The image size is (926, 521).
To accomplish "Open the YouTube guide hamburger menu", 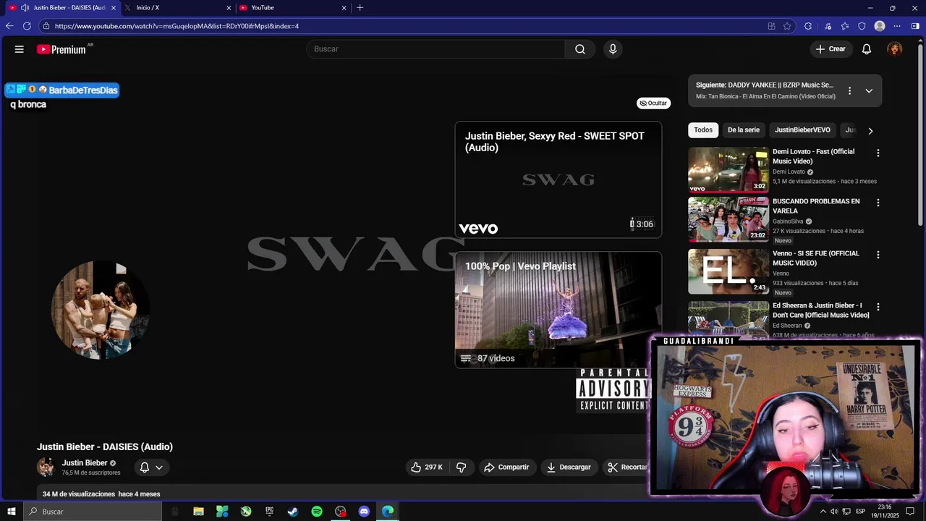I will [19, 49].
